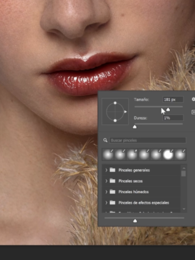Click the "Pinceles secos" label
195x260 pixels.
(x=130, y=181)
